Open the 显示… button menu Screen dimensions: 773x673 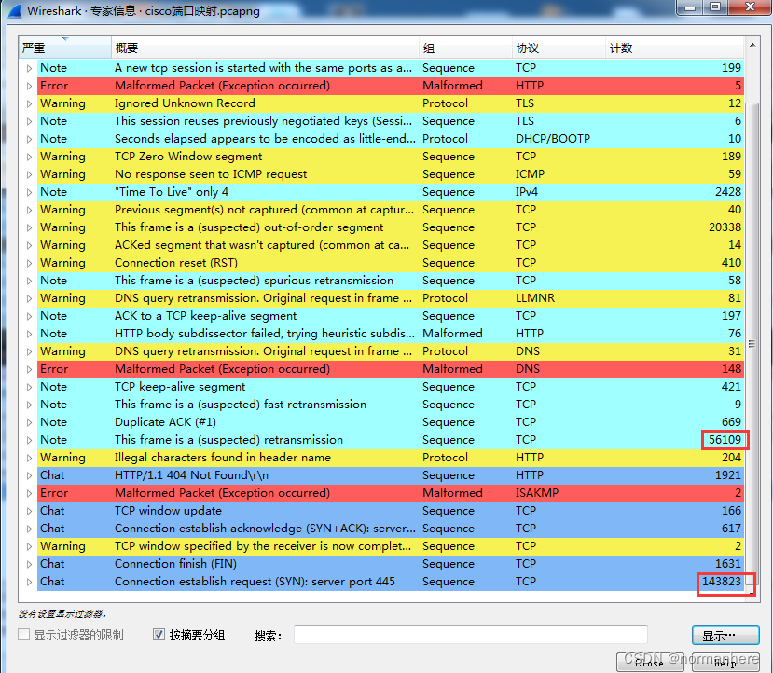725,636
